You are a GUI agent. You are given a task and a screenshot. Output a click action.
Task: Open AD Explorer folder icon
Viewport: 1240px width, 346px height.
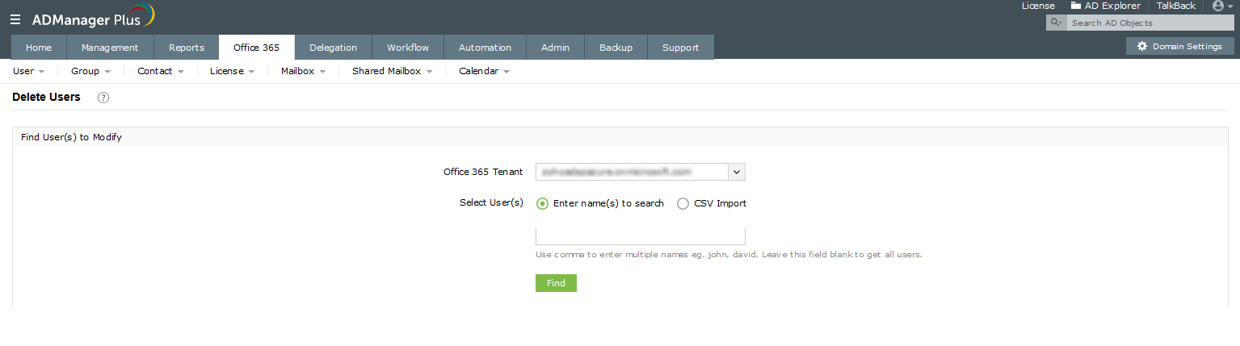[1076, 6]
